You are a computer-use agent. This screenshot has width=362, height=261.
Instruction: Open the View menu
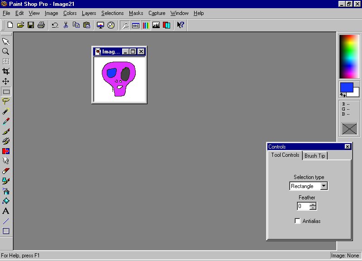point(34,13)
